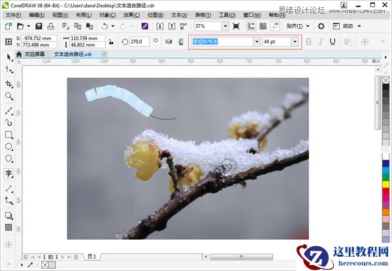The height and width of the screenshot is (271, 392).
Task: Open the Launch (启动) dropdown
Action: [x=347, y=26]
